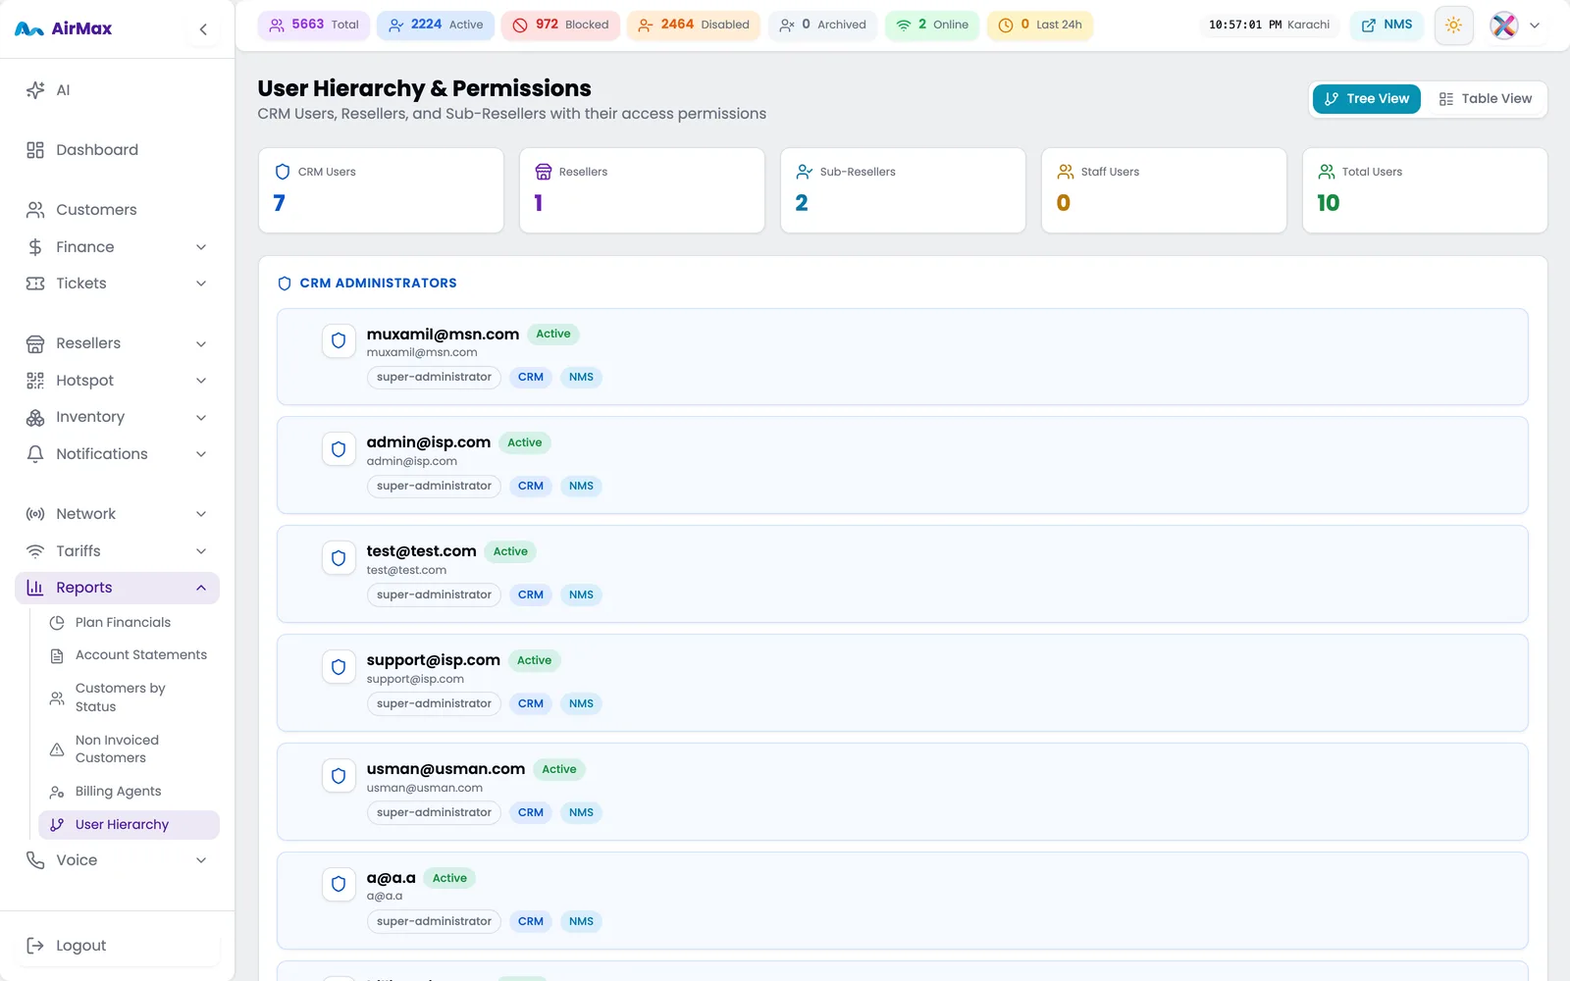Viewport: 1570px width, 981px height.
Task: Click the Staff Users stat card
Action: pyautogui.click(x=1164, y=190)
